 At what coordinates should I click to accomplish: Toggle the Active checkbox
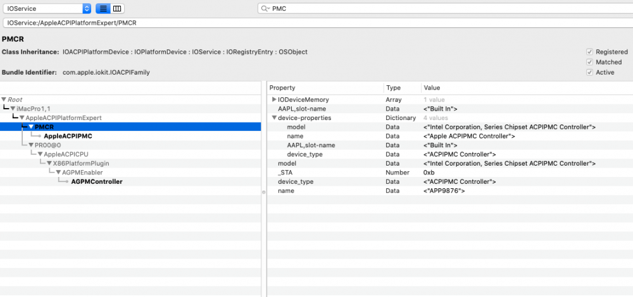tap(589, 73)
